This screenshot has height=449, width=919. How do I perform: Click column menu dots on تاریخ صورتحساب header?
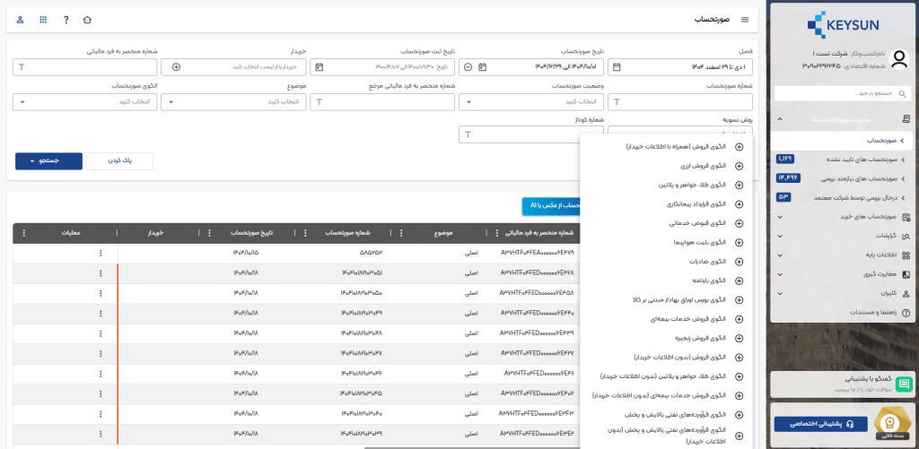click(208, 233)
